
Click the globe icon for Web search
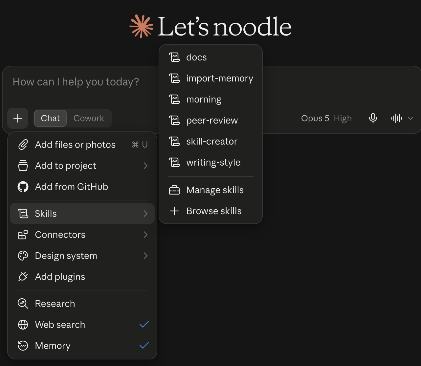click(x=23, y=325)
